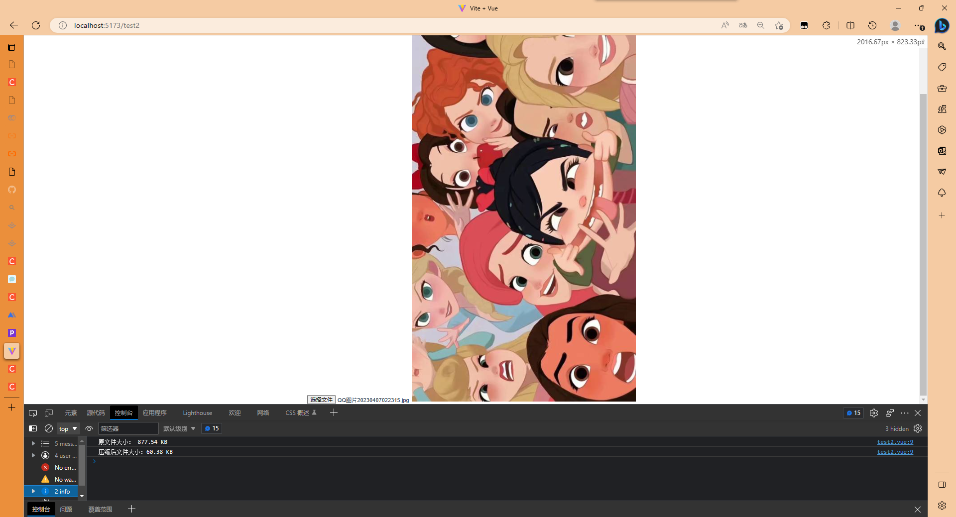Open the 欢迎 tab

coord(235,413)
